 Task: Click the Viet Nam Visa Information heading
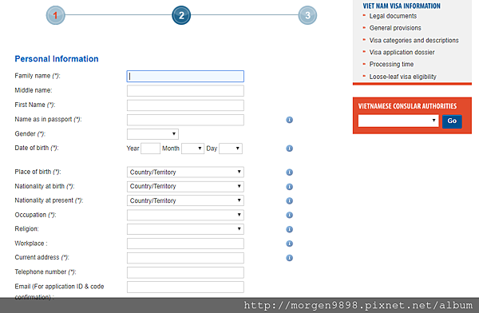[x=402, y=6]
